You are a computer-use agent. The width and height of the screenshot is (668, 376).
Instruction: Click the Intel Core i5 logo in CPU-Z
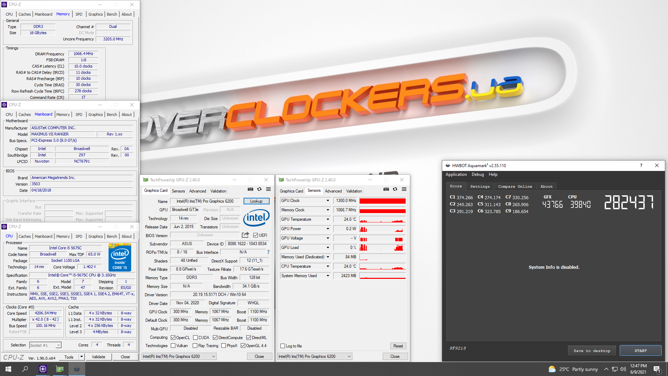coord(120,258)
